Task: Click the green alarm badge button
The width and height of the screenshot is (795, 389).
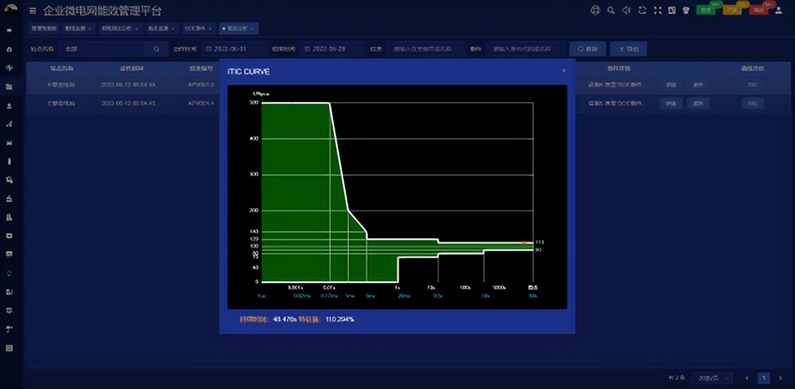Action: (706, 10)
